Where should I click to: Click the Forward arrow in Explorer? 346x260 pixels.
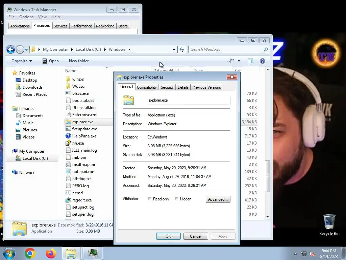pyautogui.click(x=20, y=49)
